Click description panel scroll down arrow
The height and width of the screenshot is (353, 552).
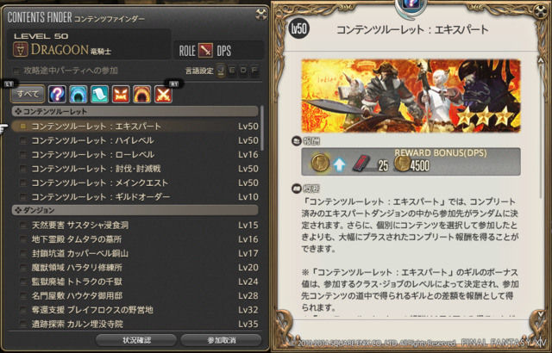(541, 313)
